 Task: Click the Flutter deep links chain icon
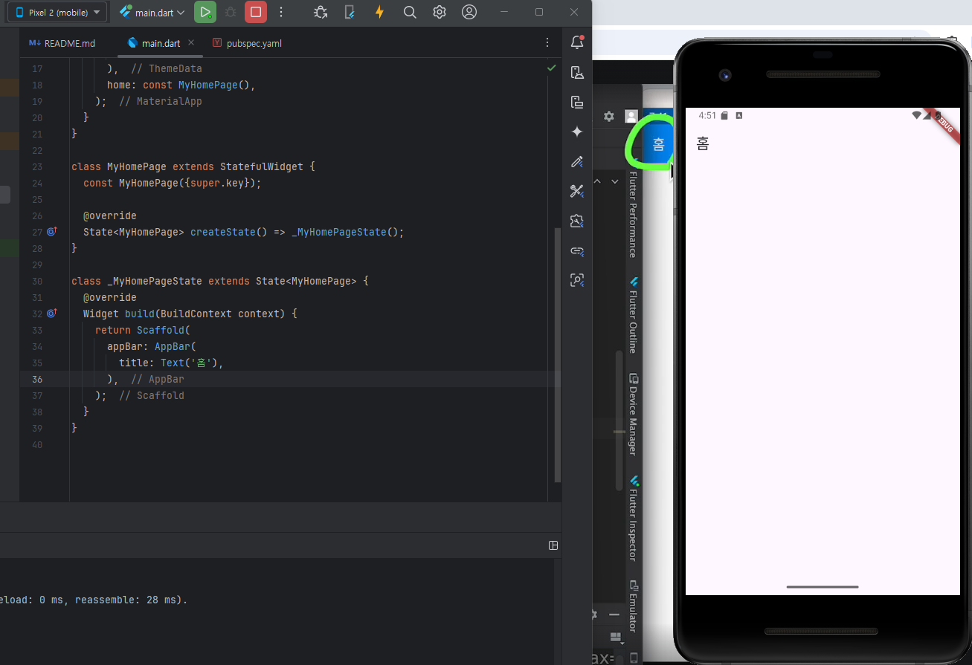click(x=577, y=250)
